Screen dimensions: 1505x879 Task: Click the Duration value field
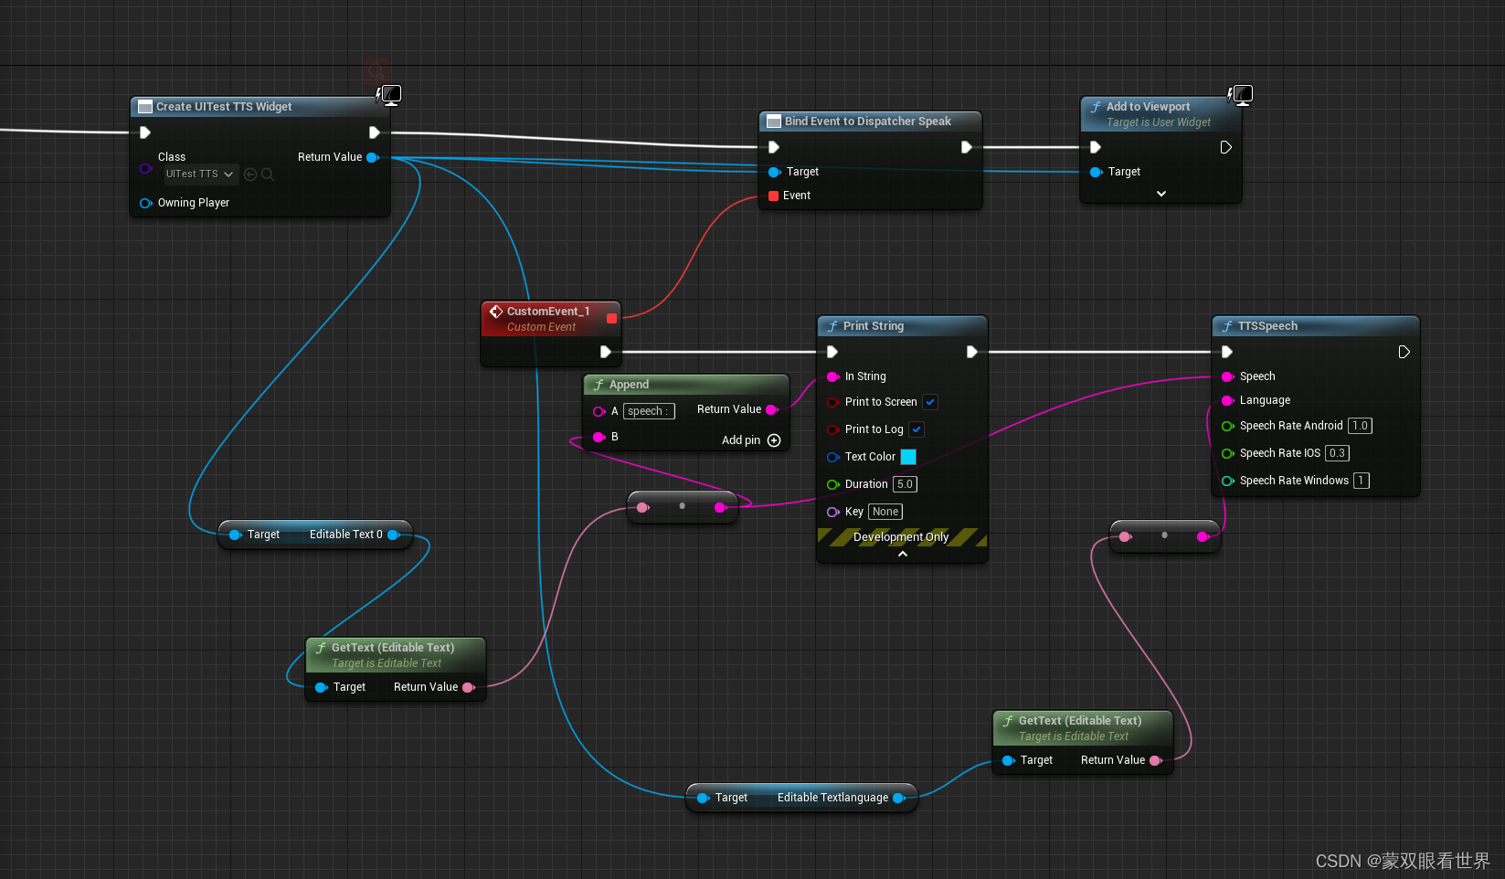coord(905,484)
